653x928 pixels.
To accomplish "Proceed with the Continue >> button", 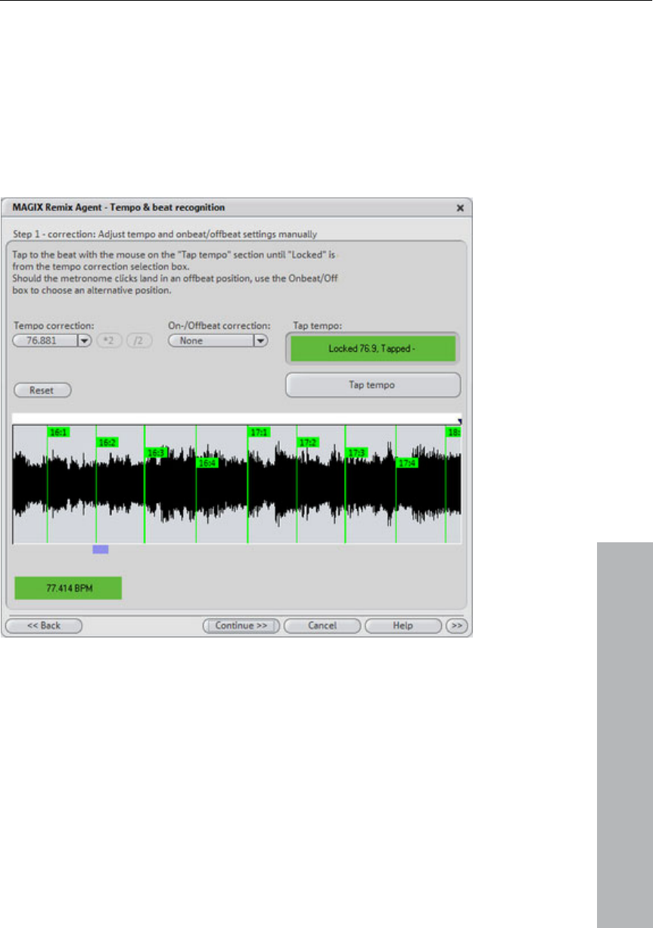I will tap(241, 626).
